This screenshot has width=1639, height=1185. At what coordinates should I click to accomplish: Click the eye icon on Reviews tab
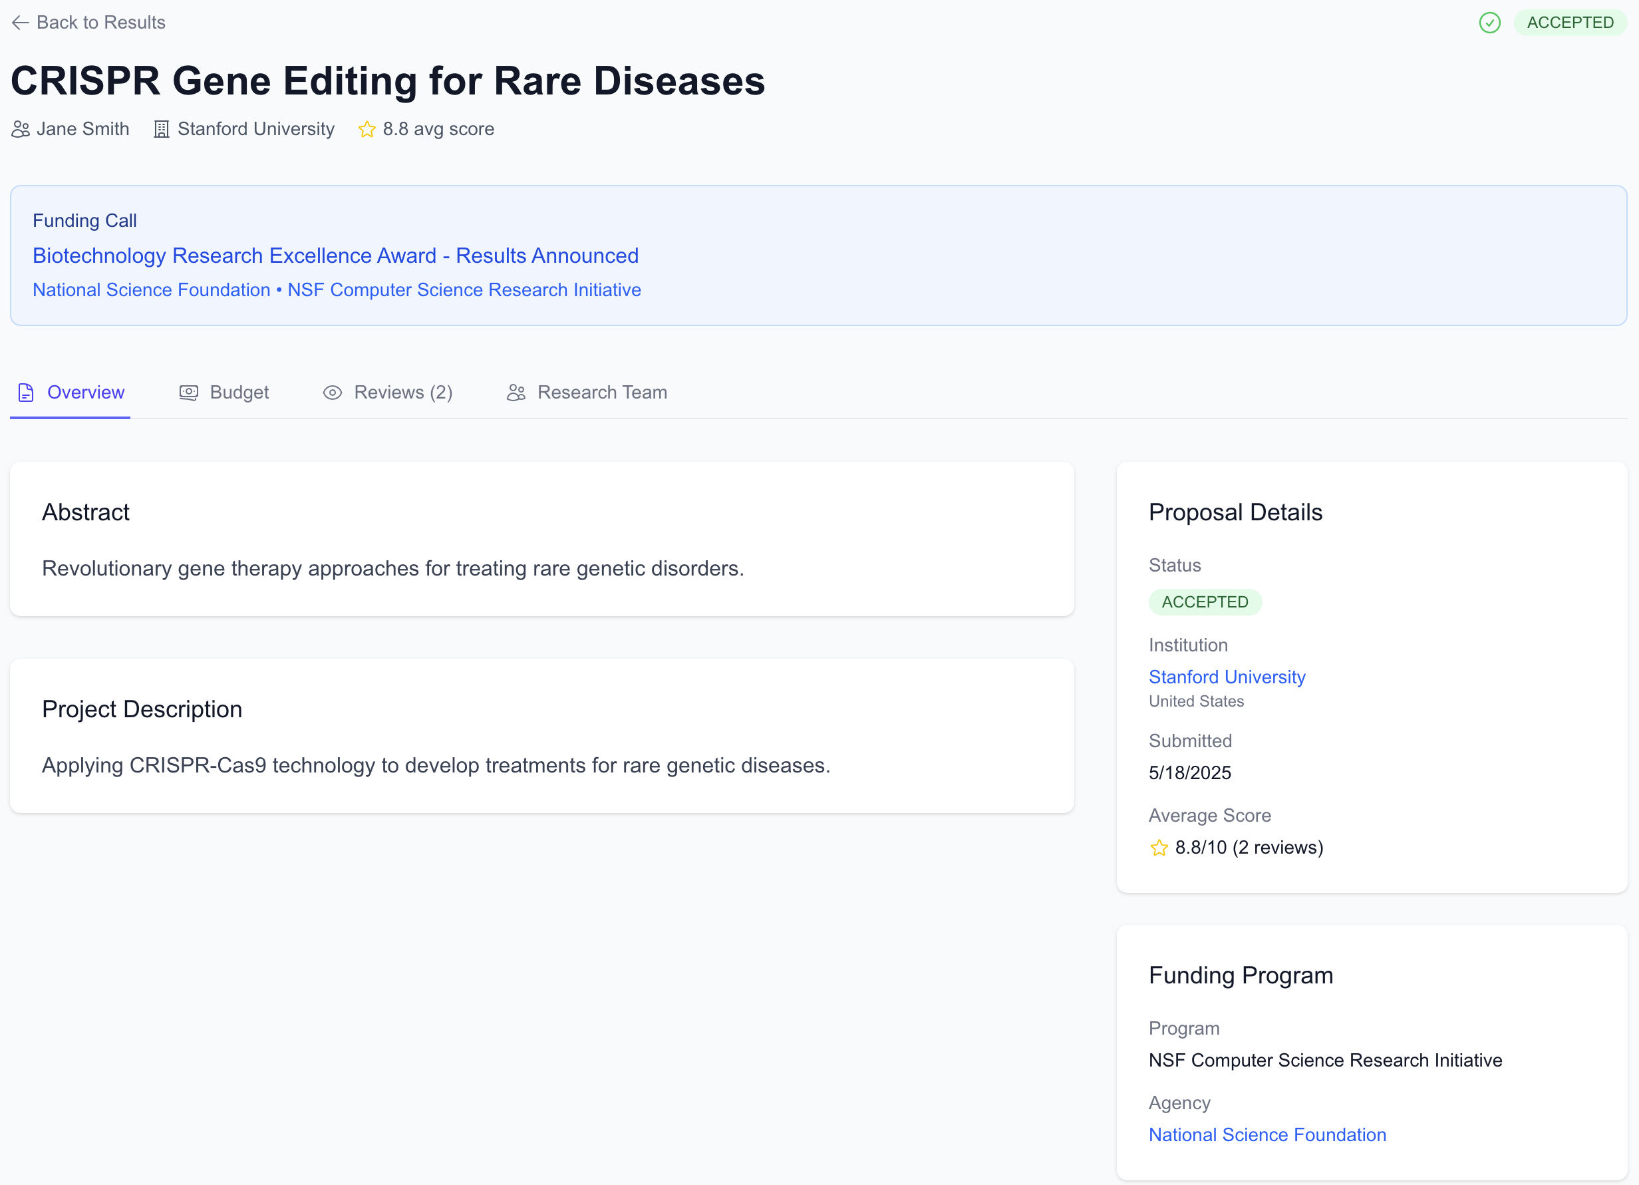click(333, 393)
